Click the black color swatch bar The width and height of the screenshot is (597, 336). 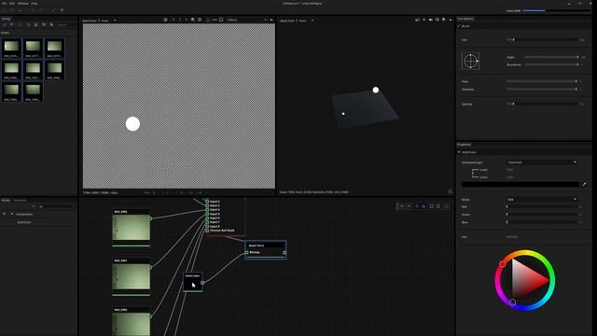tap(521, 185)
